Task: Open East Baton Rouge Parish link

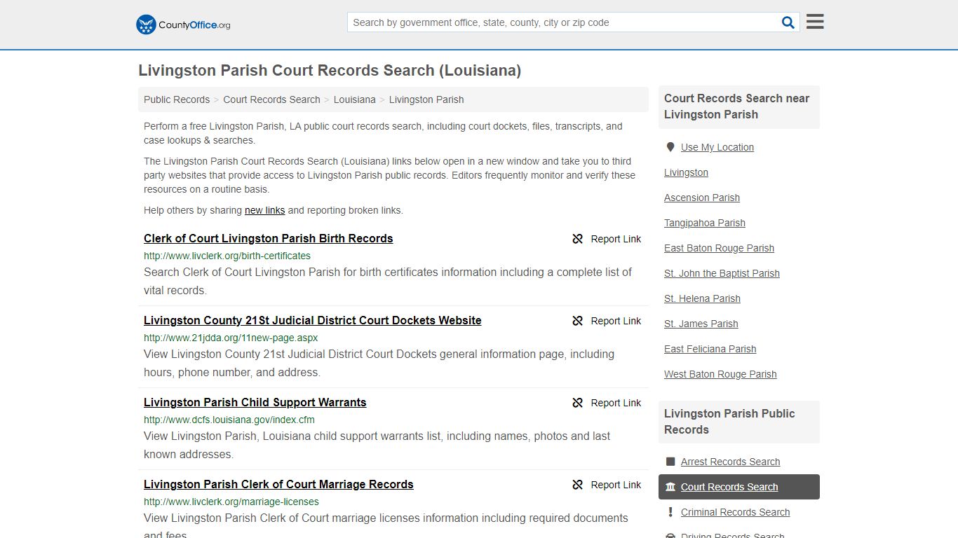Action: [x=719, y=248]
